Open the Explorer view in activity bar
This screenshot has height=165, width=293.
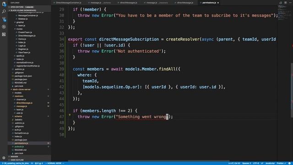(4, 4)
